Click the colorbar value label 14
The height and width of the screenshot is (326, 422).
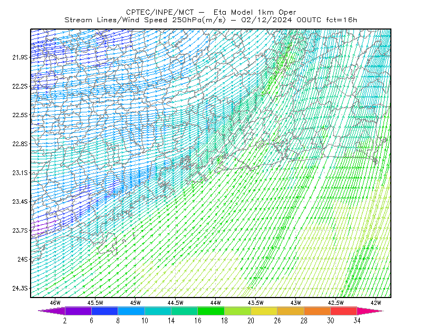pos(171,321)
